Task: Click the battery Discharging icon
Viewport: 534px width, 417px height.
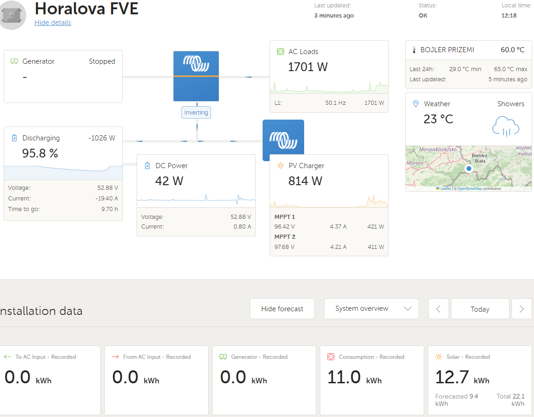Action: click(14, 138)
